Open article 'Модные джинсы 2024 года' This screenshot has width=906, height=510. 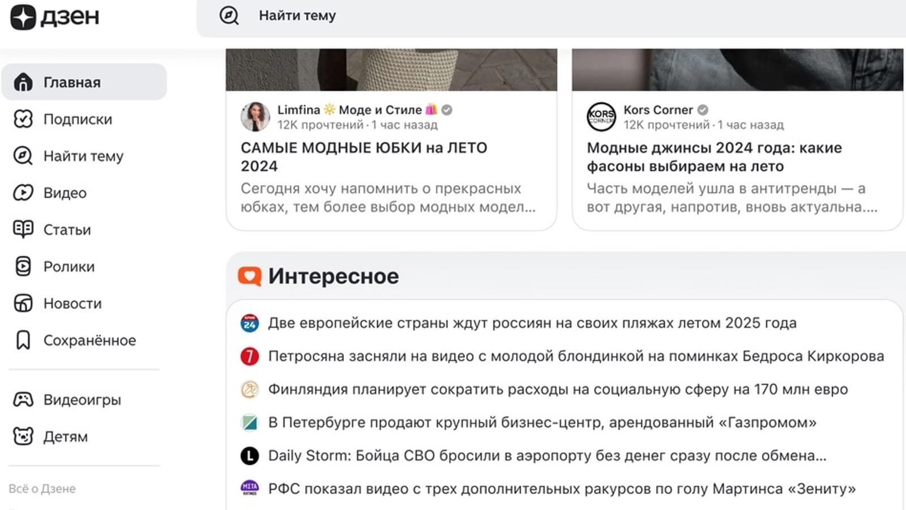point(714,157)
